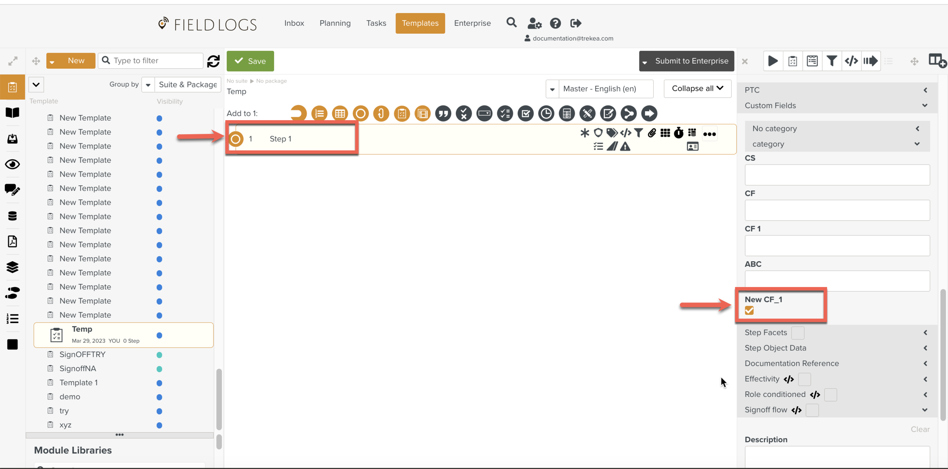Add a table element to Step 1
Viewport: 948px width, 469px height.
point(340,113)
